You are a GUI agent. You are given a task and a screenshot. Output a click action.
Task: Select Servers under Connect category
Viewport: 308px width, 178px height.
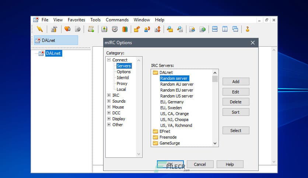tap(124, 66)
